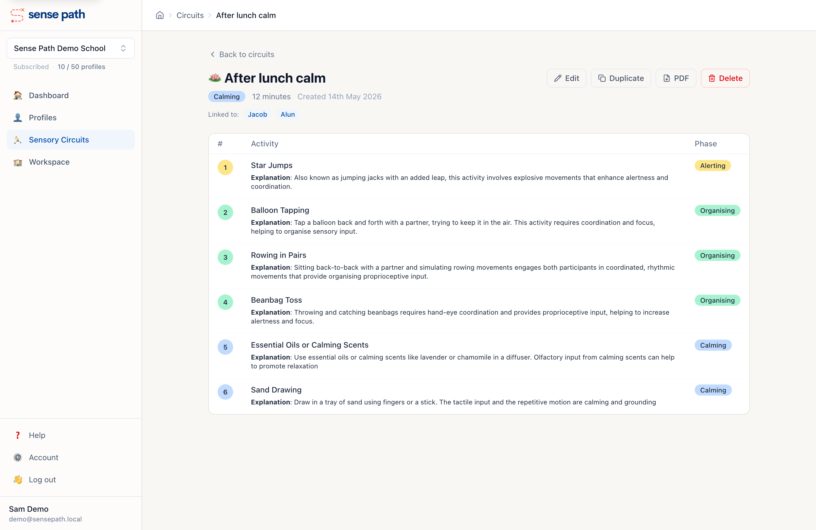
Task: Click Calming badge for Sand Drawing row
Action: click(713, 390)
